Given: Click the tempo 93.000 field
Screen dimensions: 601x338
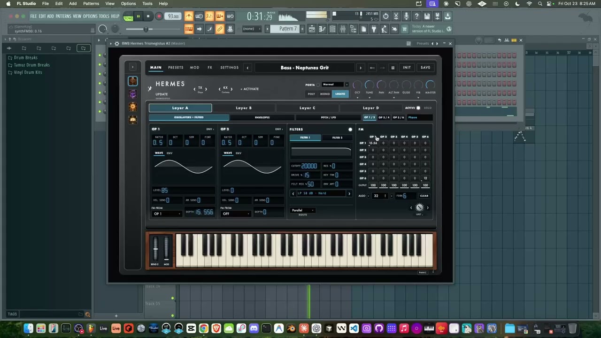Looking at the screenshot, I should point(173,16).
